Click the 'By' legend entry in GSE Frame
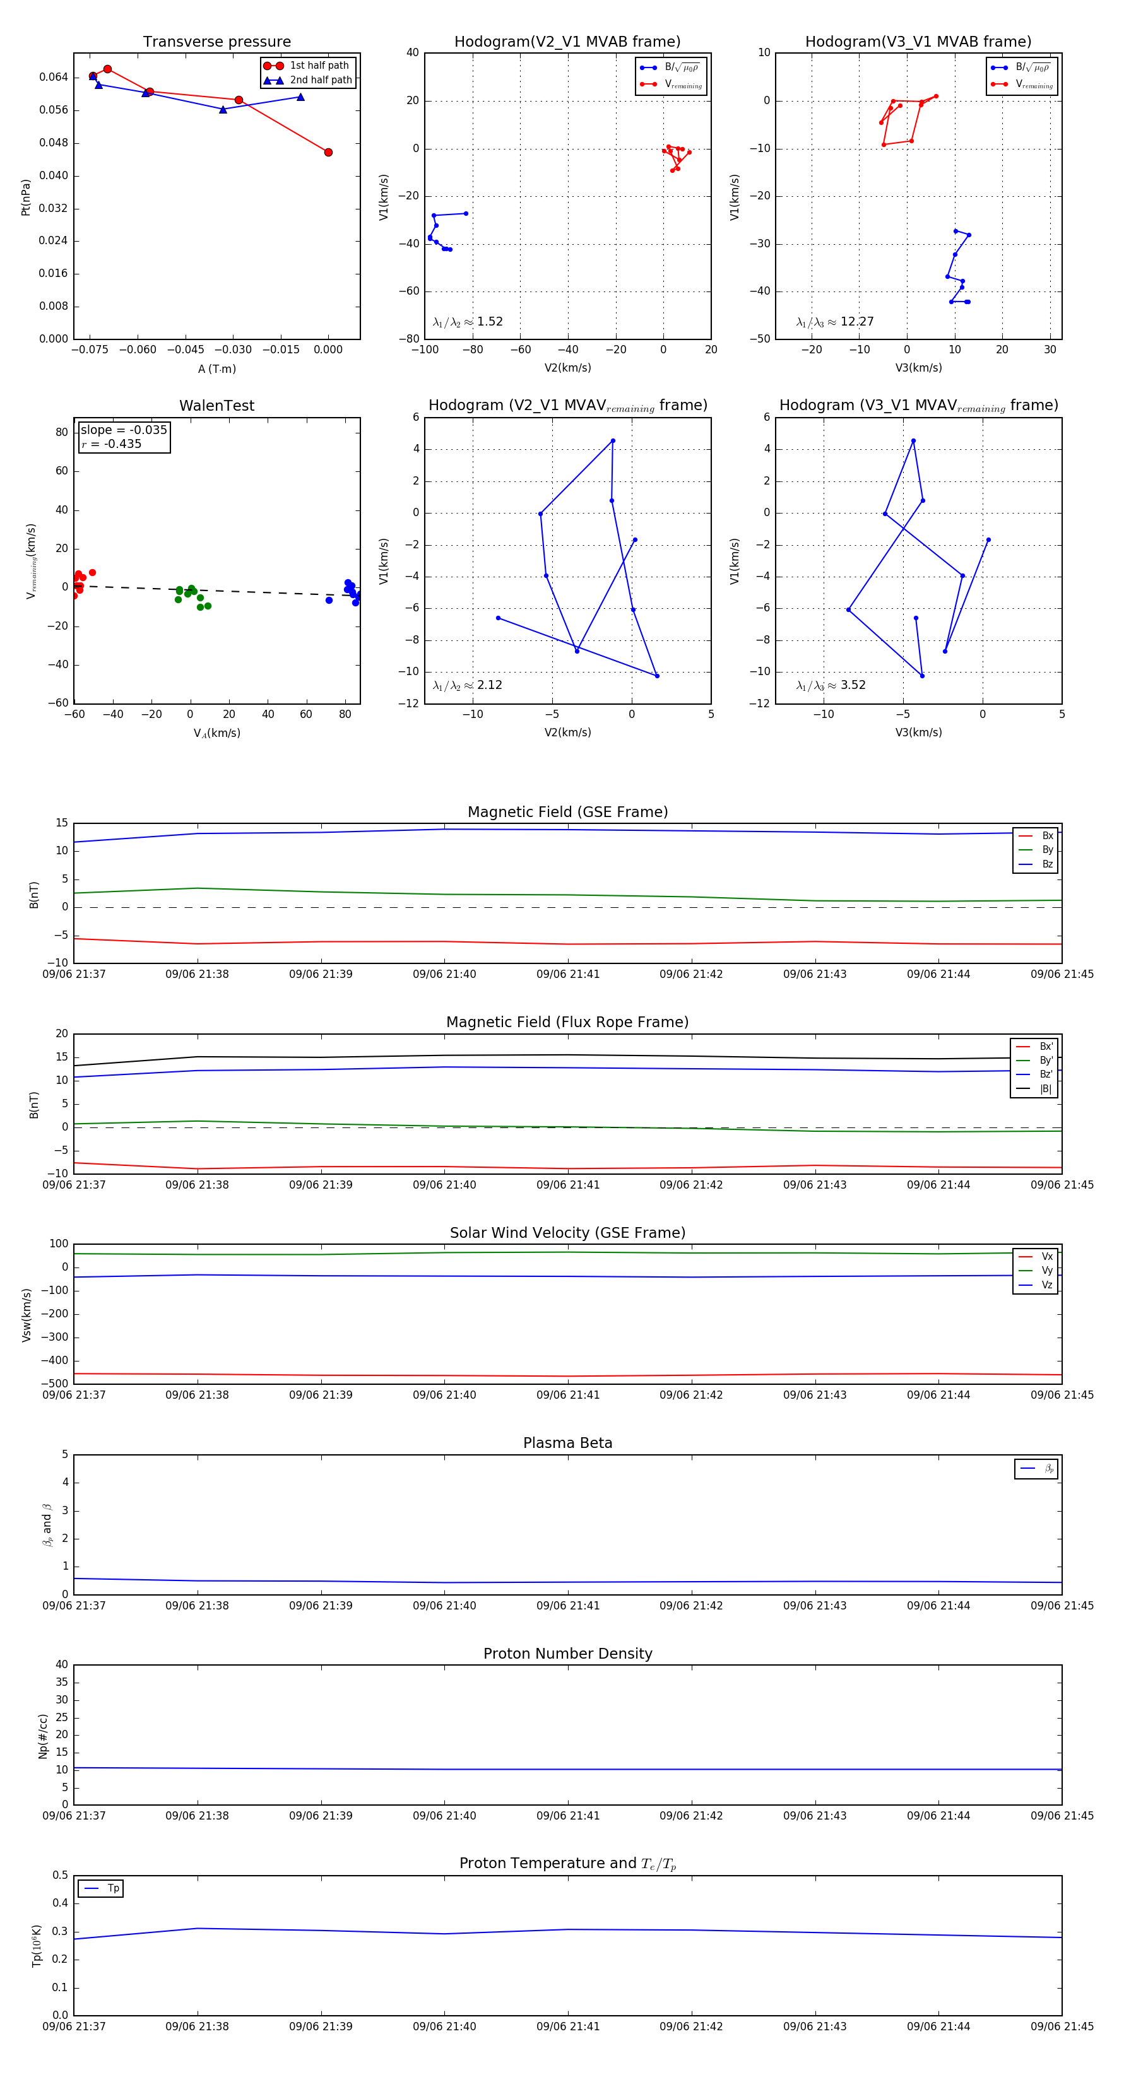1136x2082 pixels. click(x=1036, y=850)
